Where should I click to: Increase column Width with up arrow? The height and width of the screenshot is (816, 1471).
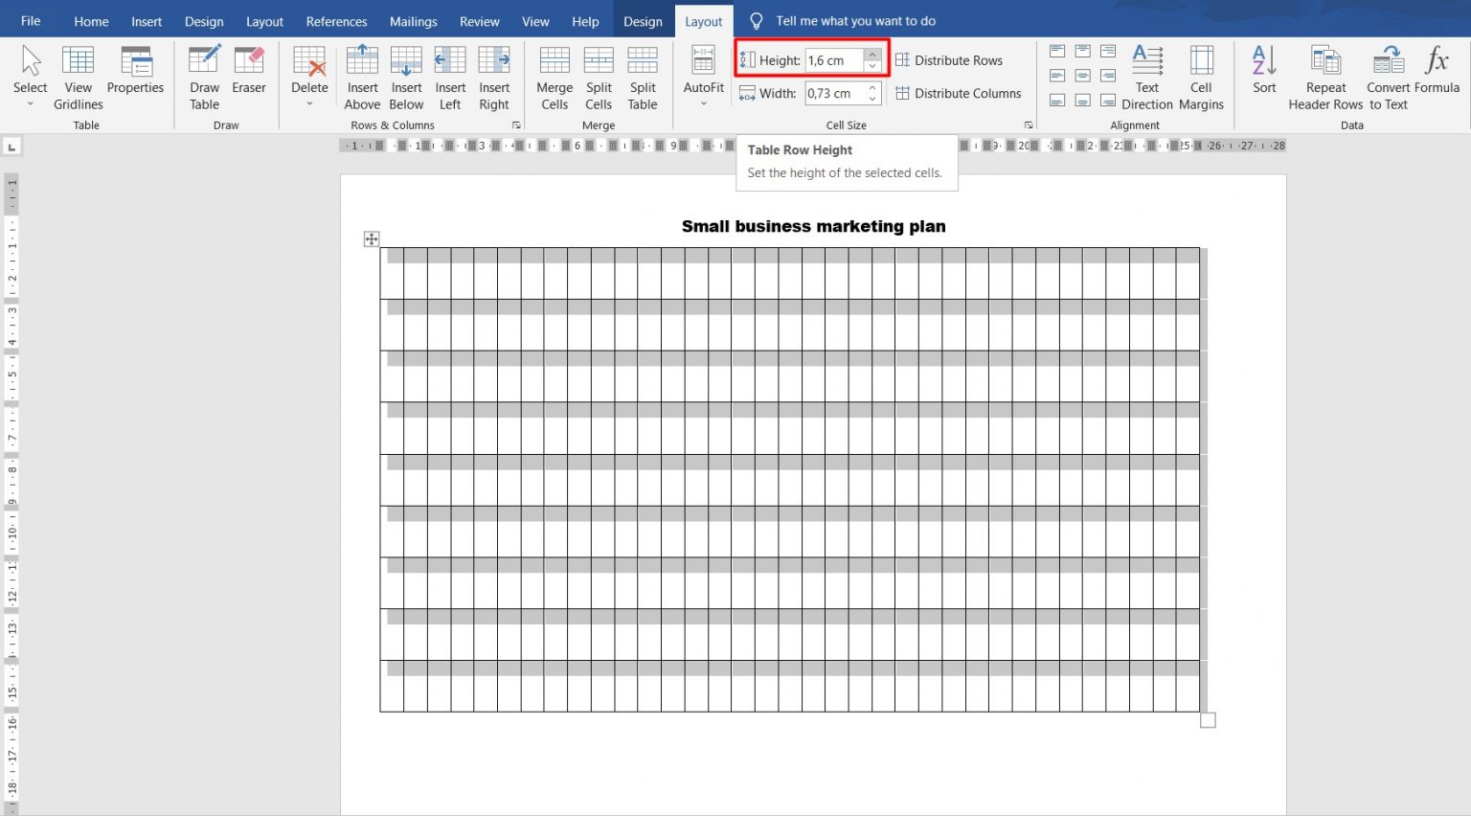(872, 88)
